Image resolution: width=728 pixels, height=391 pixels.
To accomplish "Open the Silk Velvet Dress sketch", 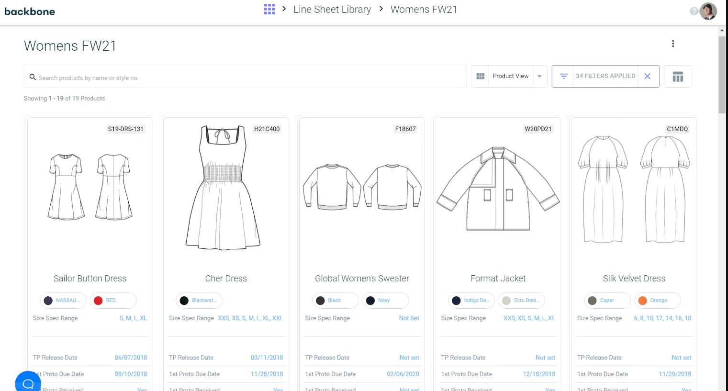I will (634, 189).
